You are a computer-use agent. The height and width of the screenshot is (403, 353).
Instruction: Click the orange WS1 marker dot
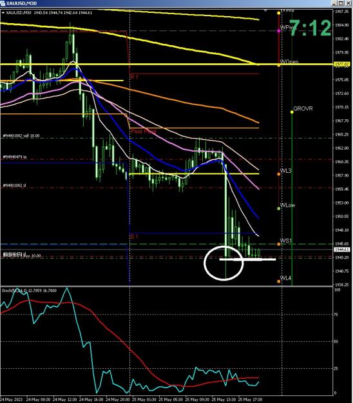pyautogui.click(x=279, y=244)
